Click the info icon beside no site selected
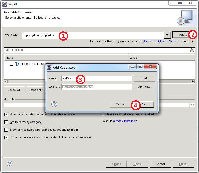Image resolution: width=199 pixels, height=173 pixels. click(16, 64)
